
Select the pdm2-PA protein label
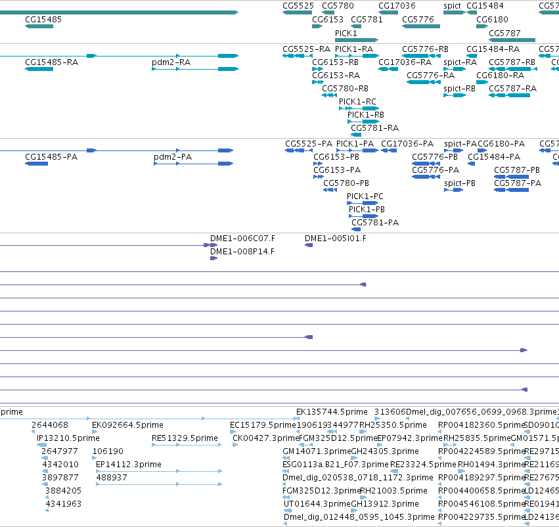pos(173,157)
